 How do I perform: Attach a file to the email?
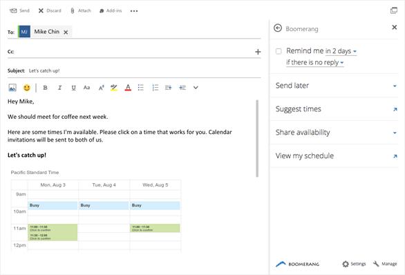coord(81,10)
